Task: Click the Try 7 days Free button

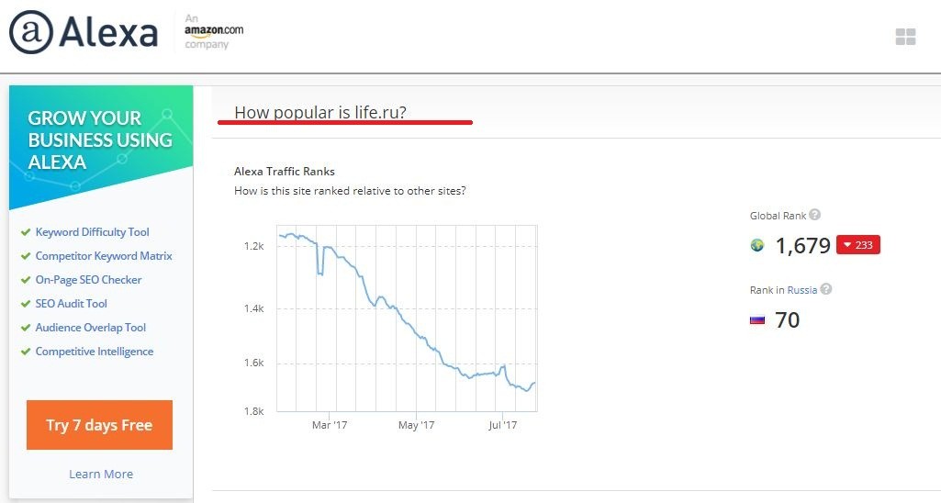Action: click(x=99, y=425)
